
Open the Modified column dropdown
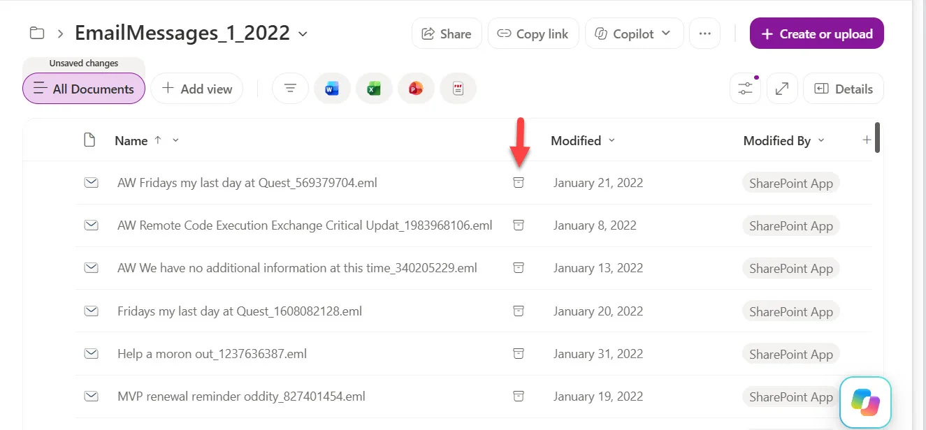point(612,140)
